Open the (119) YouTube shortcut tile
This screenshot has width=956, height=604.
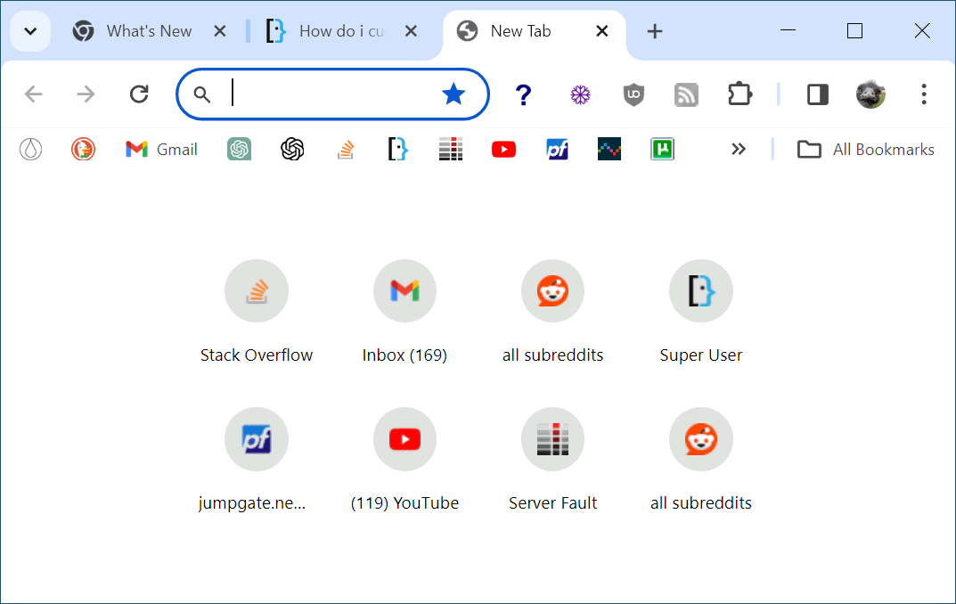tap(404, 461)
